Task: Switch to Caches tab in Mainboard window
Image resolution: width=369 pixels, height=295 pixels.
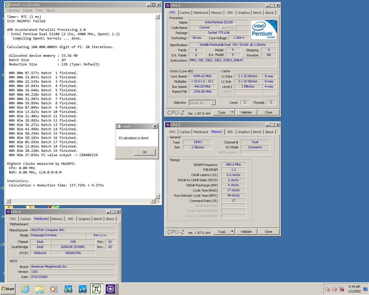Action: coord(26,219)
